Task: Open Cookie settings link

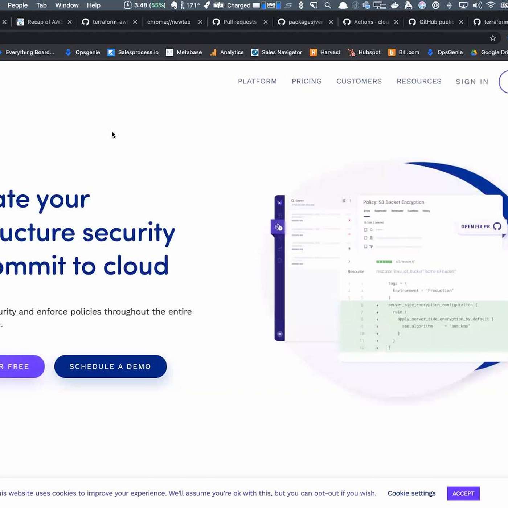Action: 411,493
